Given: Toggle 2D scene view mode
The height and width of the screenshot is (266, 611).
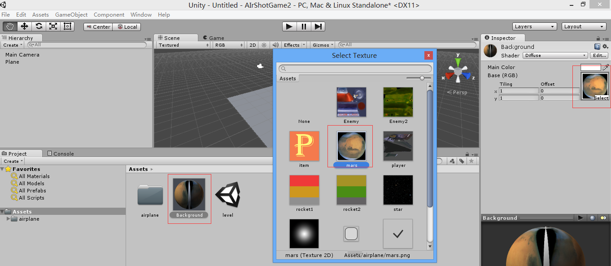Looking at the screenshot, I should [x=253, y=45].
